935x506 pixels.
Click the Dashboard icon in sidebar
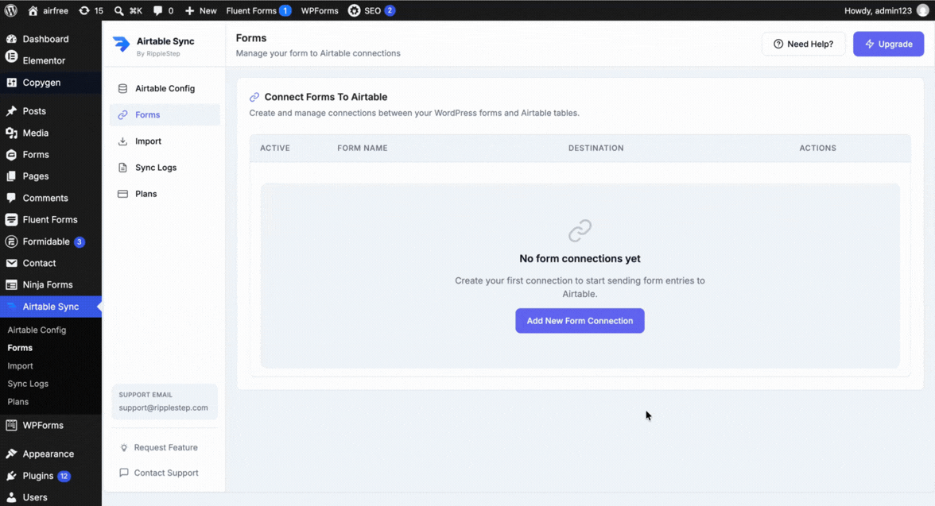click(11, 39)
